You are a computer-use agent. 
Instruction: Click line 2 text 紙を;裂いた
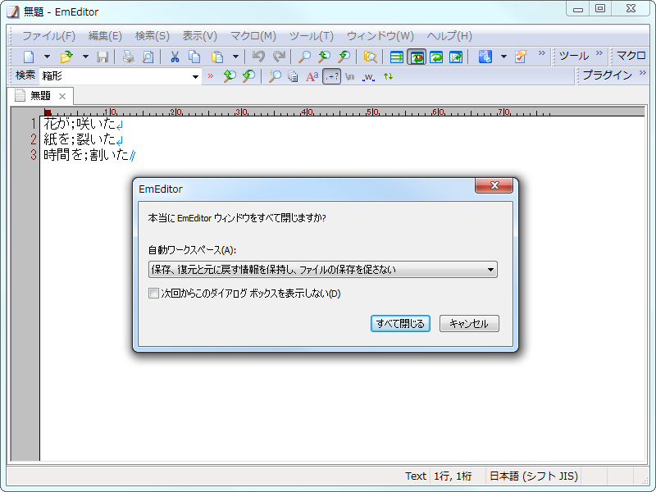pyautogui.click(x=80, y=139)
